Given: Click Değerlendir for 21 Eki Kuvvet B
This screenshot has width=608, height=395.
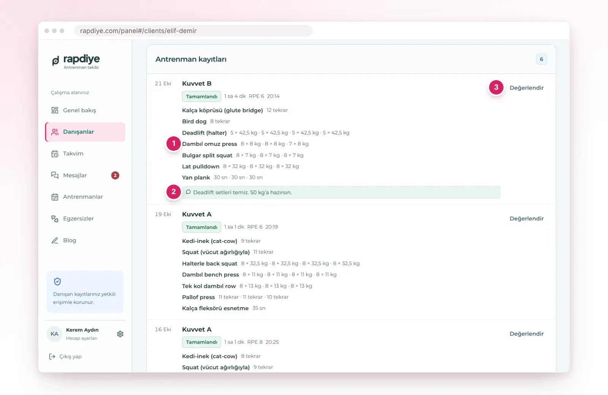Looking at the screenshot, I should 526,88.
